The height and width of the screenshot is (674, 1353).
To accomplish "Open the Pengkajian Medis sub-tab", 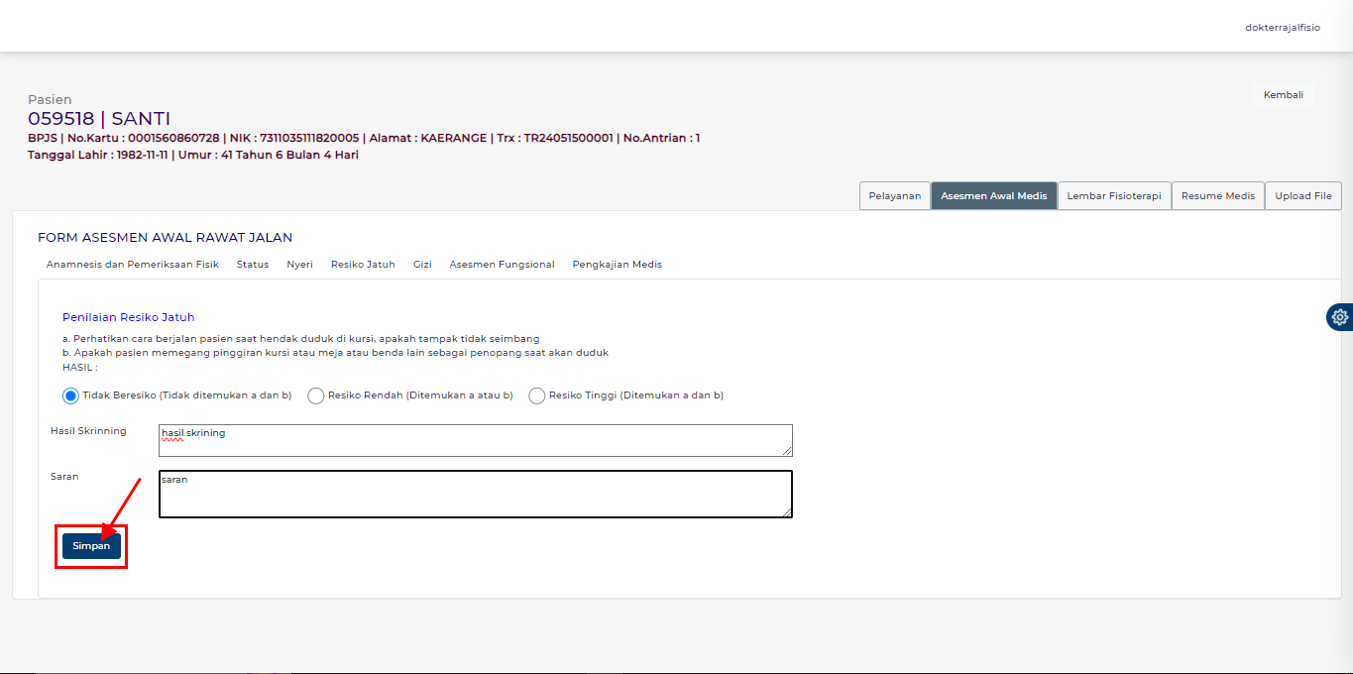I will click(x=617, y=265).
